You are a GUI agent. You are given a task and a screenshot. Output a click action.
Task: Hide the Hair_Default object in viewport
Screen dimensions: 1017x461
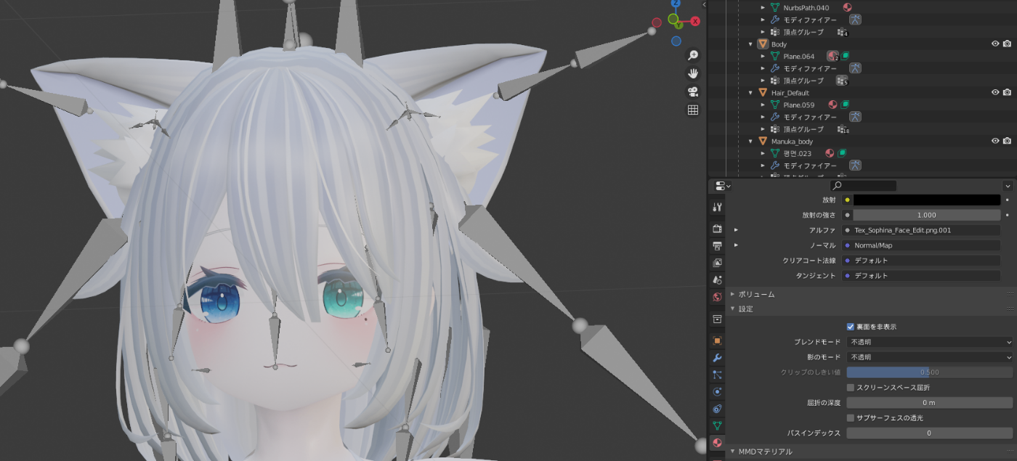coord(995,92)
